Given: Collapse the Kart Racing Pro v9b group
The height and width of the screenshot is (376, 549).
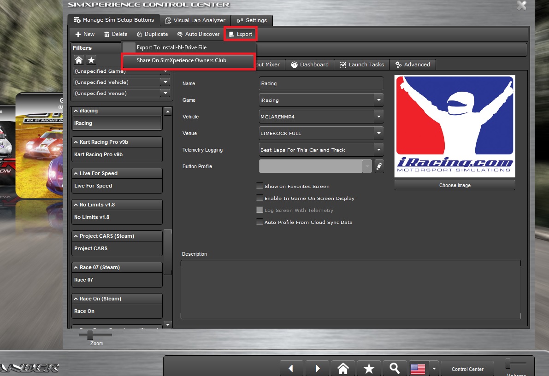Looking at the screenshot, I should pos(76,142).
